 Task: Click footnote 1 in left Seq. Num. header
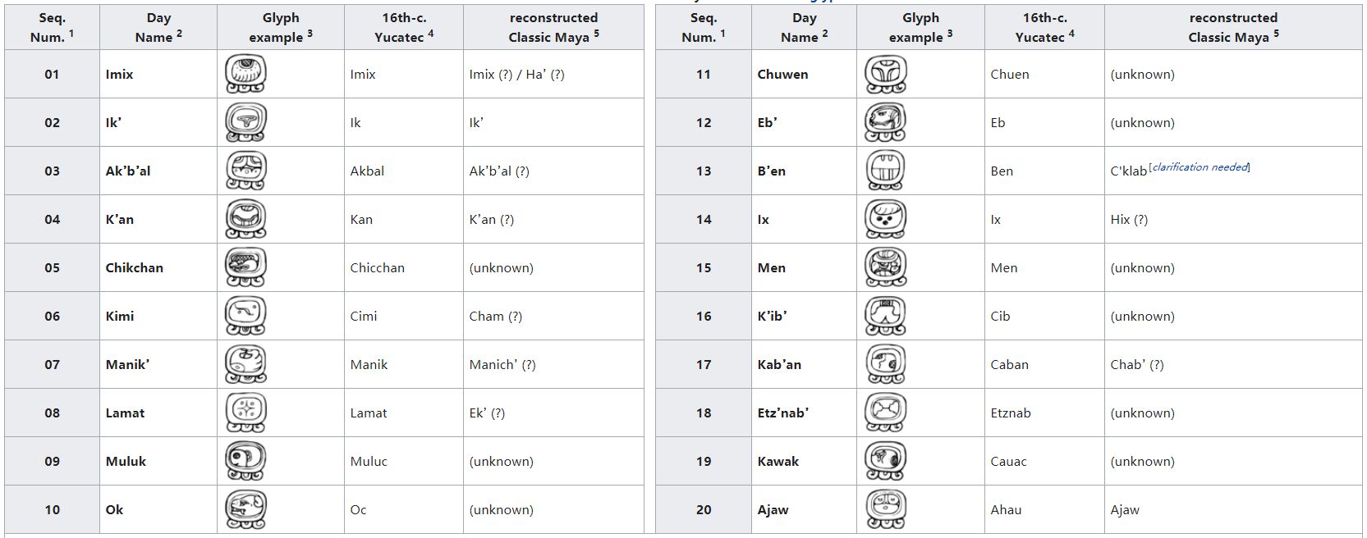[71, 34]
